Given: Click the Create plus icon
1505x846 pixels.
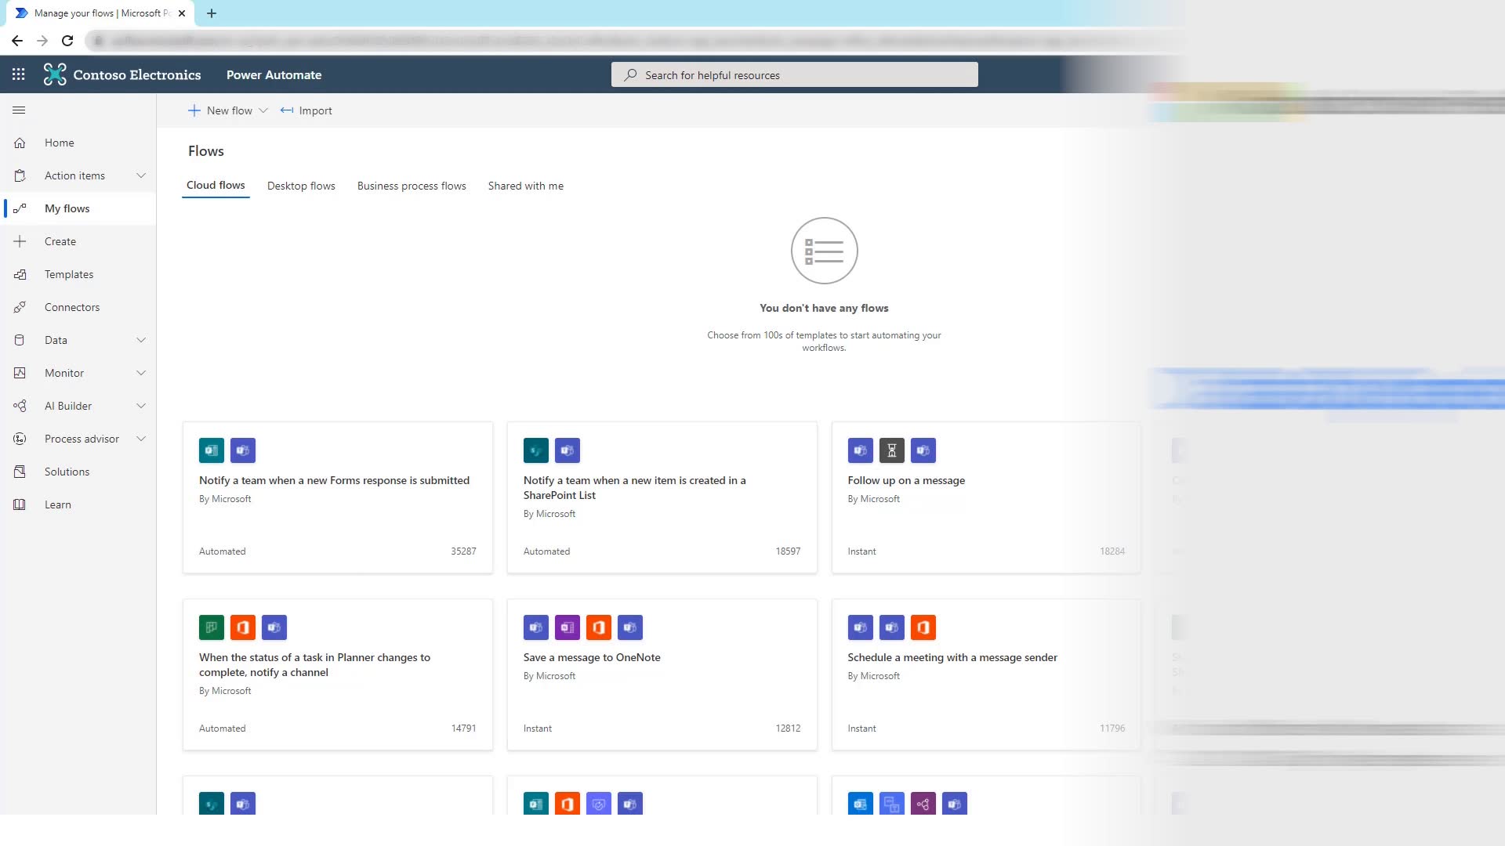Looking at the screenshot, I should (20, 241).
